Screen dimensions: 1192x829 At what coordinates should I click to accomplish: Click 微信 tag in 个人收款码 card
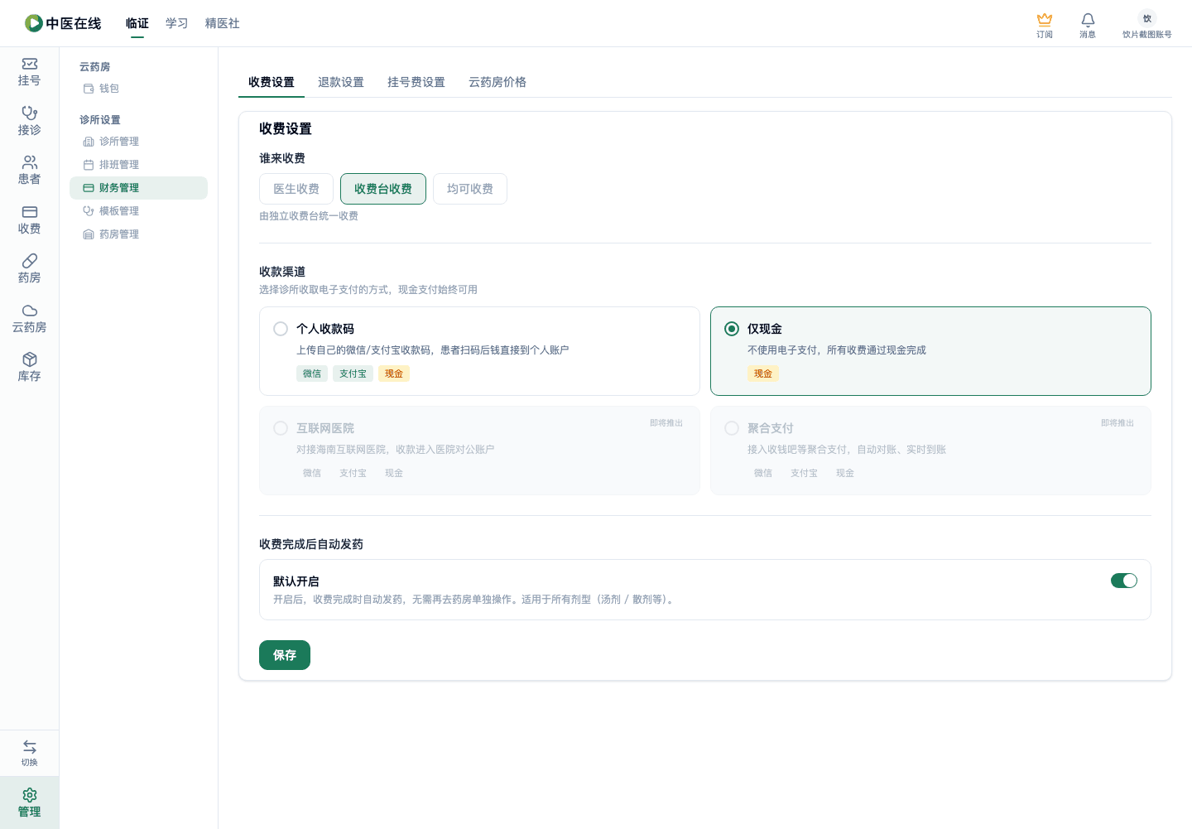click(x=312, y=374)
